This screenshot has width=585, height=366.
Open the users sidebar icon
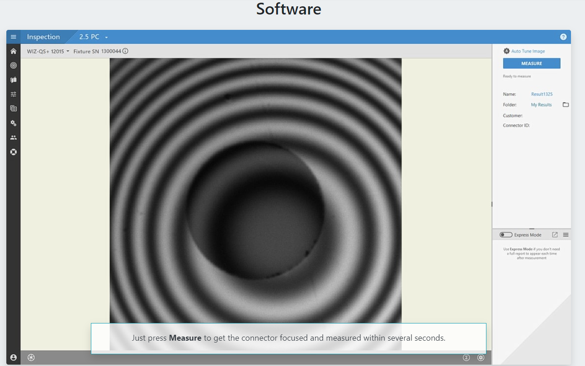click(14, 138)
